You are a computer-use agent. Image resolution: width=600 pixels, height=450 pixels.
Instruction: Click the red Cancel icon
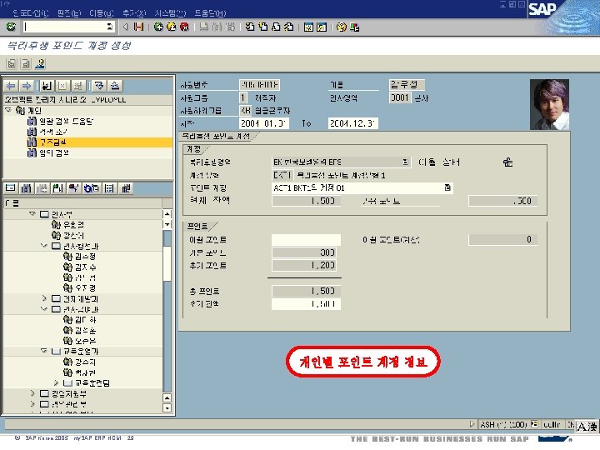(184, 27)
